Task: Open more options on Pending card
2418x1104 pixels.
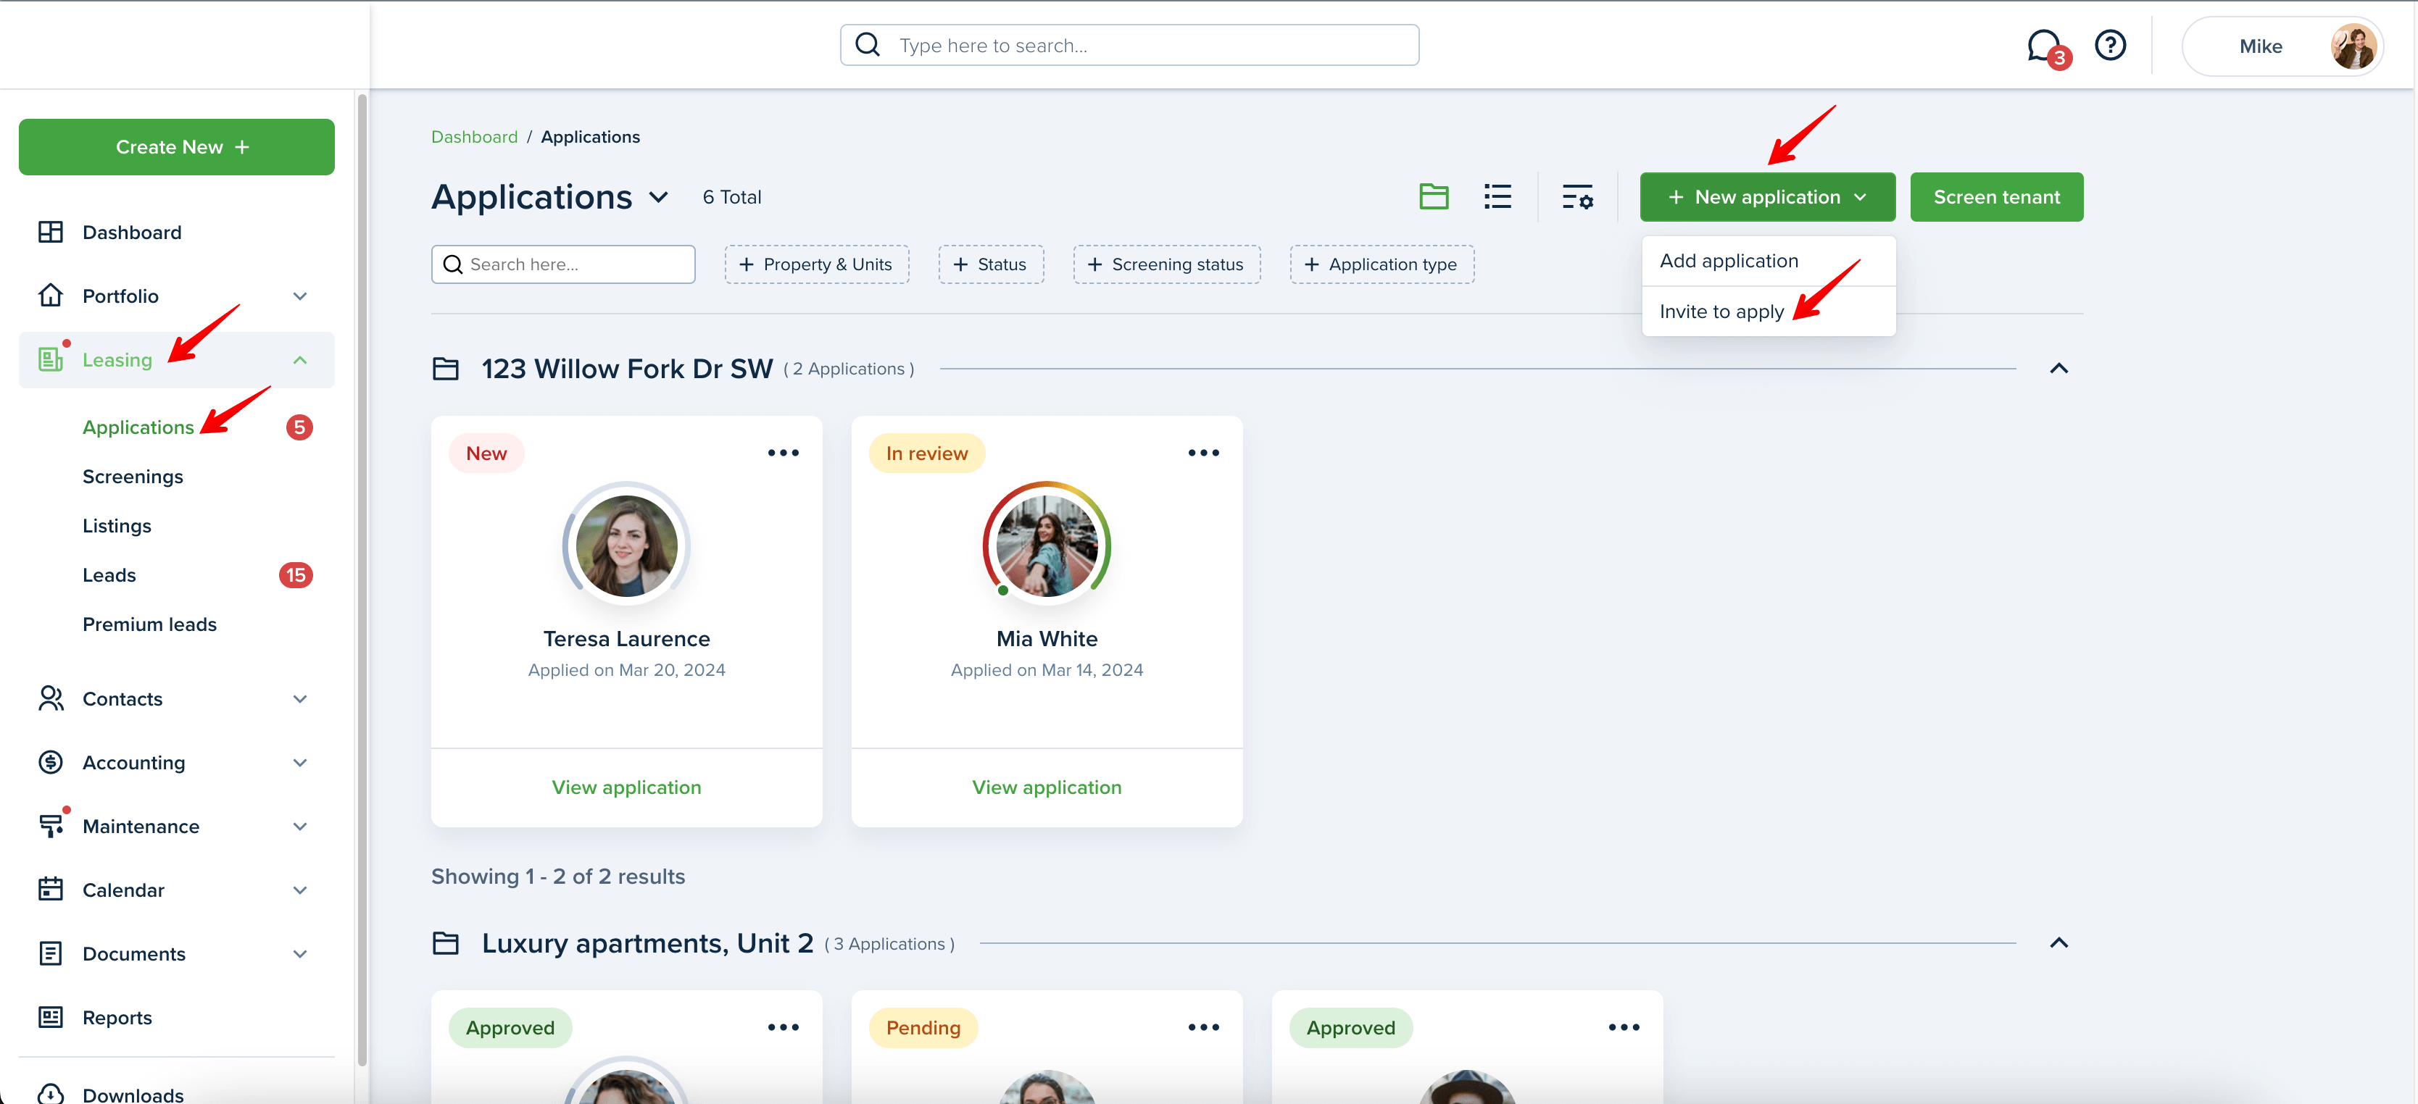Action: pyautogui.click(x=1203, y=1027)
